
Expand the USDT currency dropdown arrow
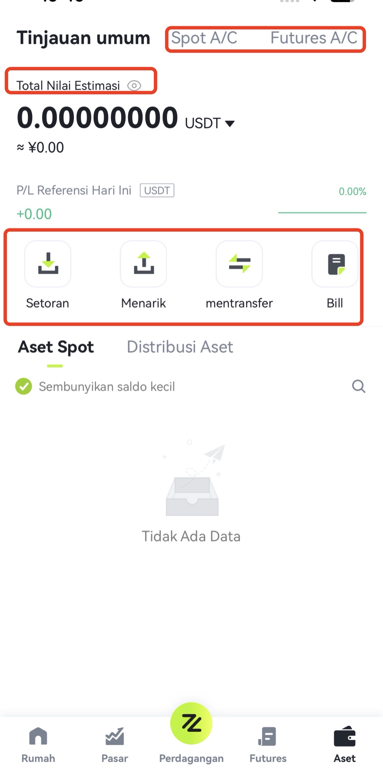(x=230, y=123)
